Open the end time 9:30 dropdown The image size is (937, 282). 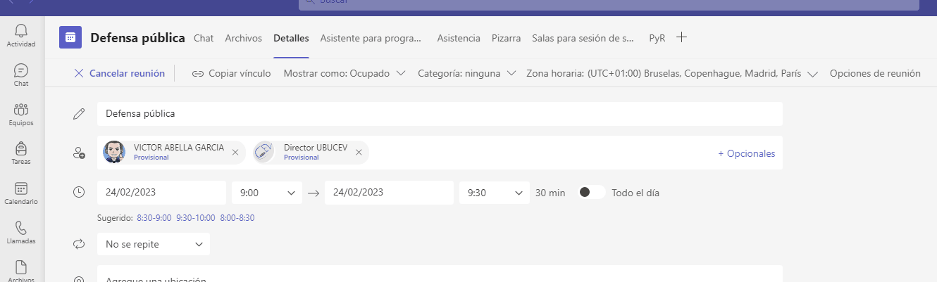point(494,193)
